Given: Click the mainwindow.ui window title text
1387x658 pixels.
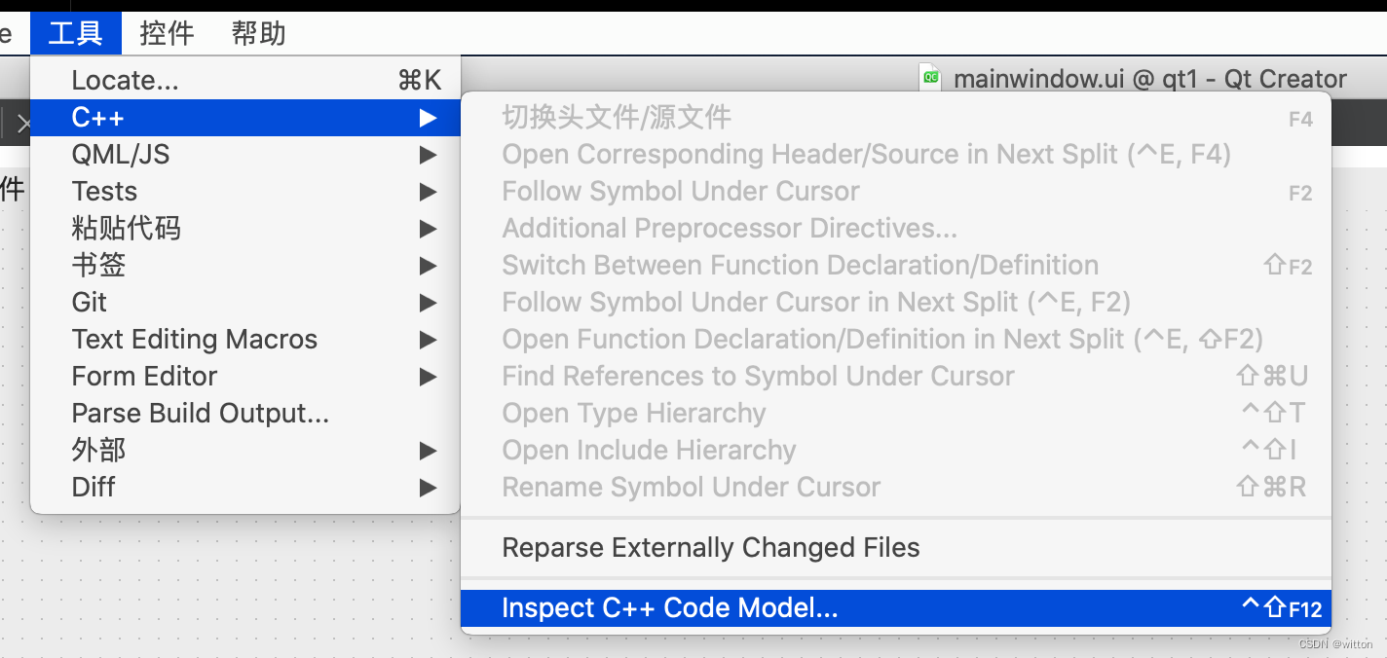Looking at the screenshot, I should [x=1149, y=79].
